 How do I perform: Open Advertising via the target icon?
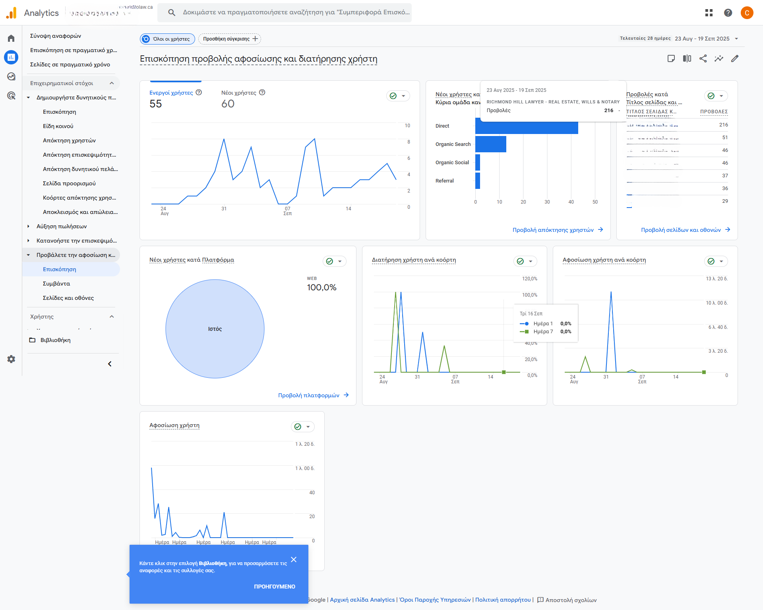coord(11,96)
